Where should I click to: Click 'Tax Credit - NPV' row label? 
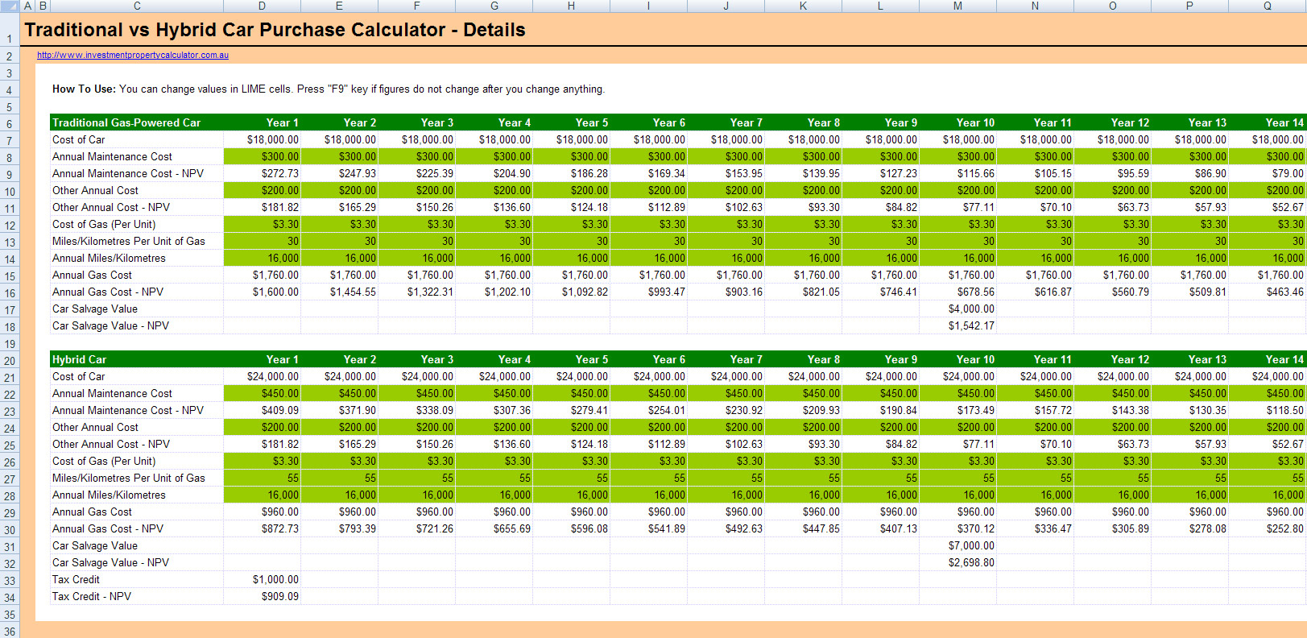click(x=92, y=596)
